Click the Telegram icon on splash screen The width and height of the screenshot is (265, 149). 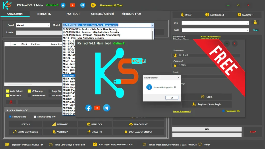coord(106,108)
